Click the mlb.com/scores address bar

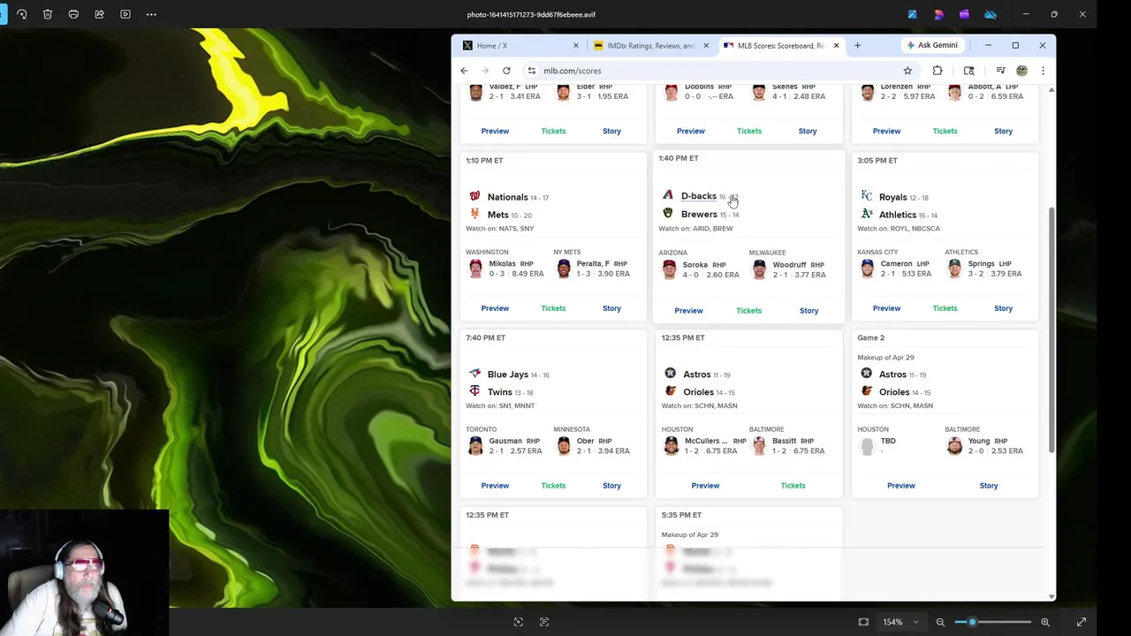pyautogui.click(x=720, y=71)
